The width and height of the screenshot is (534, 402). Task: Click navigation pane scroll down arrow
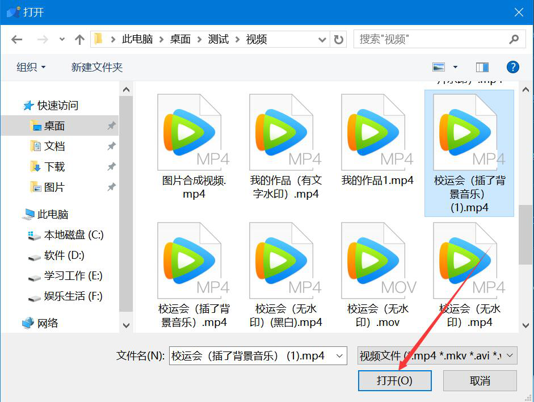(126, 325)
